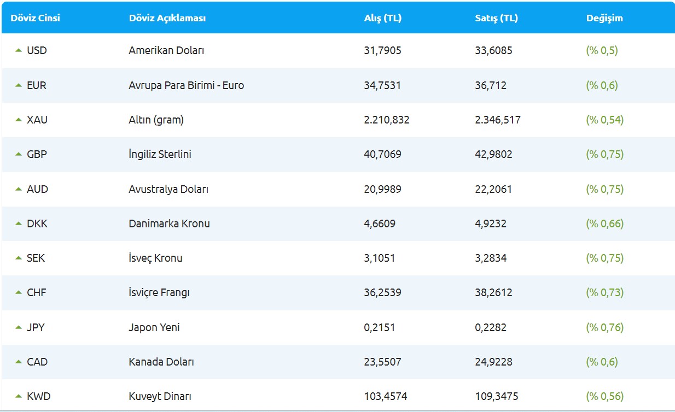
Task: Select the Amerikan Doları row
Action: click(x=167, y=50)
